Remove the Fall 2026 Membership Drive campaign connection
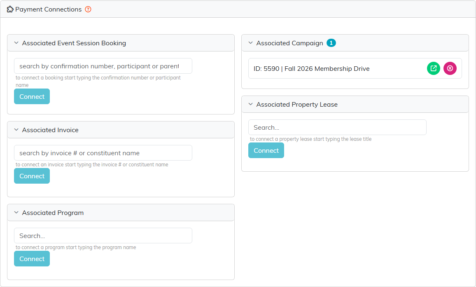The height and width of the screenshot is (287, 476). pos(450,68)
